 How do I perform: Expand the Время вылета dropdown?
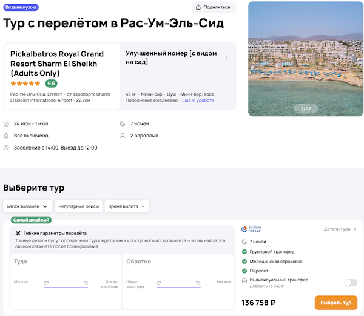pyautogui.click(x=127, y=206)
